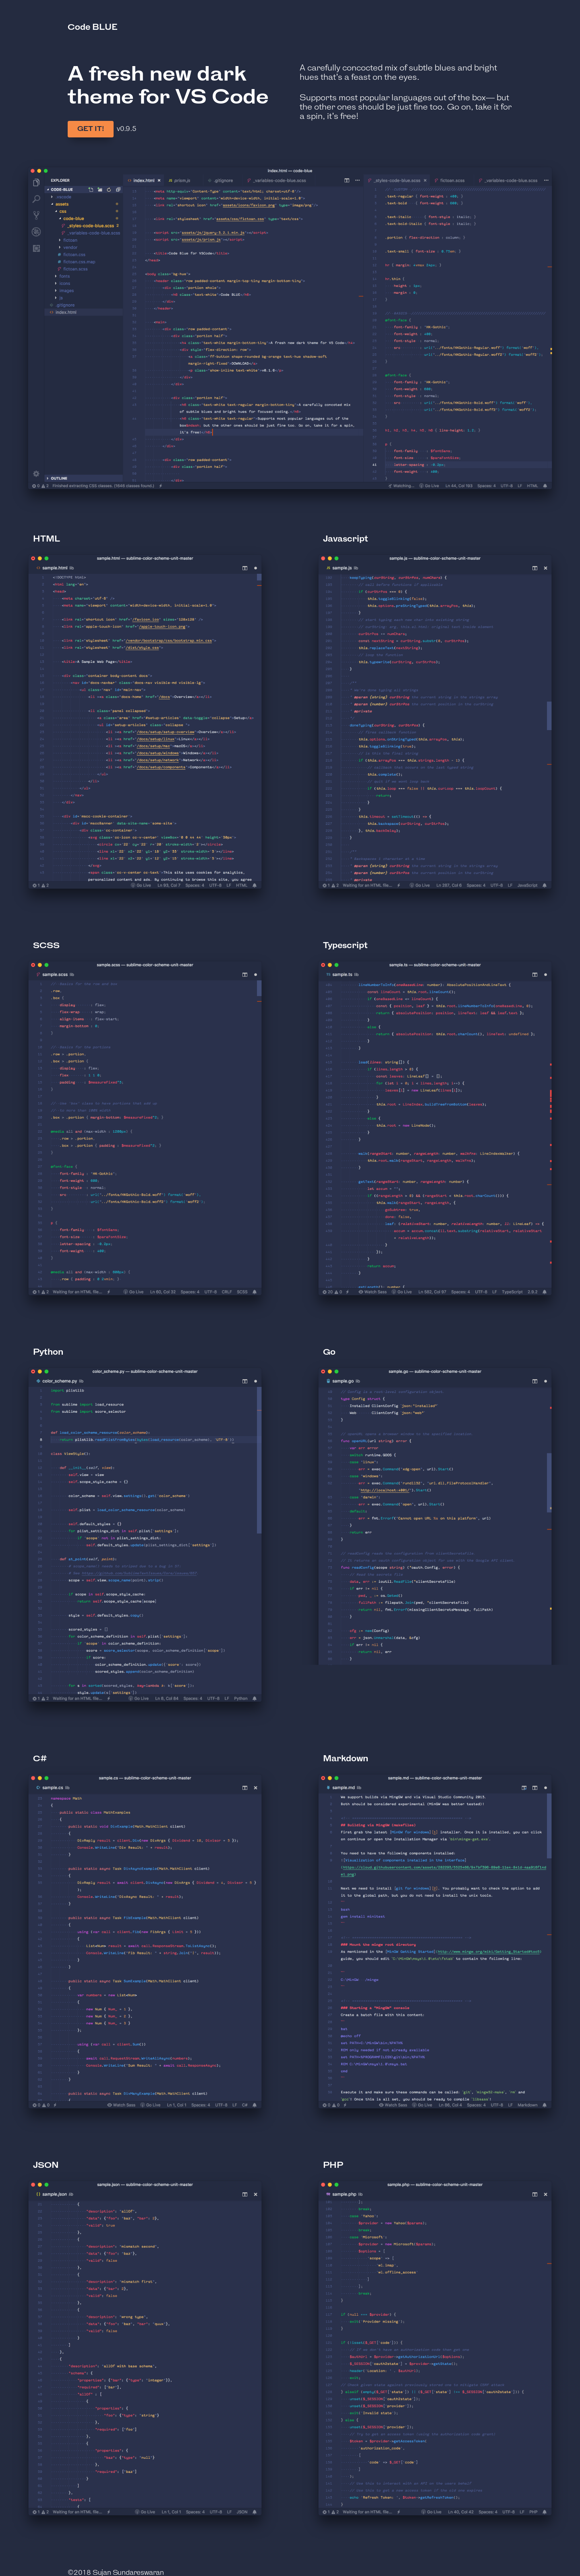This screenshot has width=580, height=2576.
Task: Click Collapse All icon in CODE-BLUE explorer header
Action: (x=118, y=190)
